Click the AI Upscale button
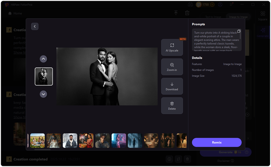The image size is (271, 167). tap(172, 48)
